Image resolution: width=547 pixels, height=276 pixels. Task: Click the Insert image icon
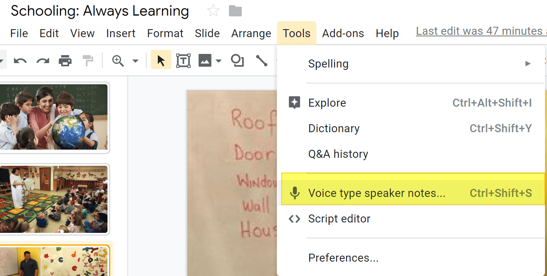[205, 61]
